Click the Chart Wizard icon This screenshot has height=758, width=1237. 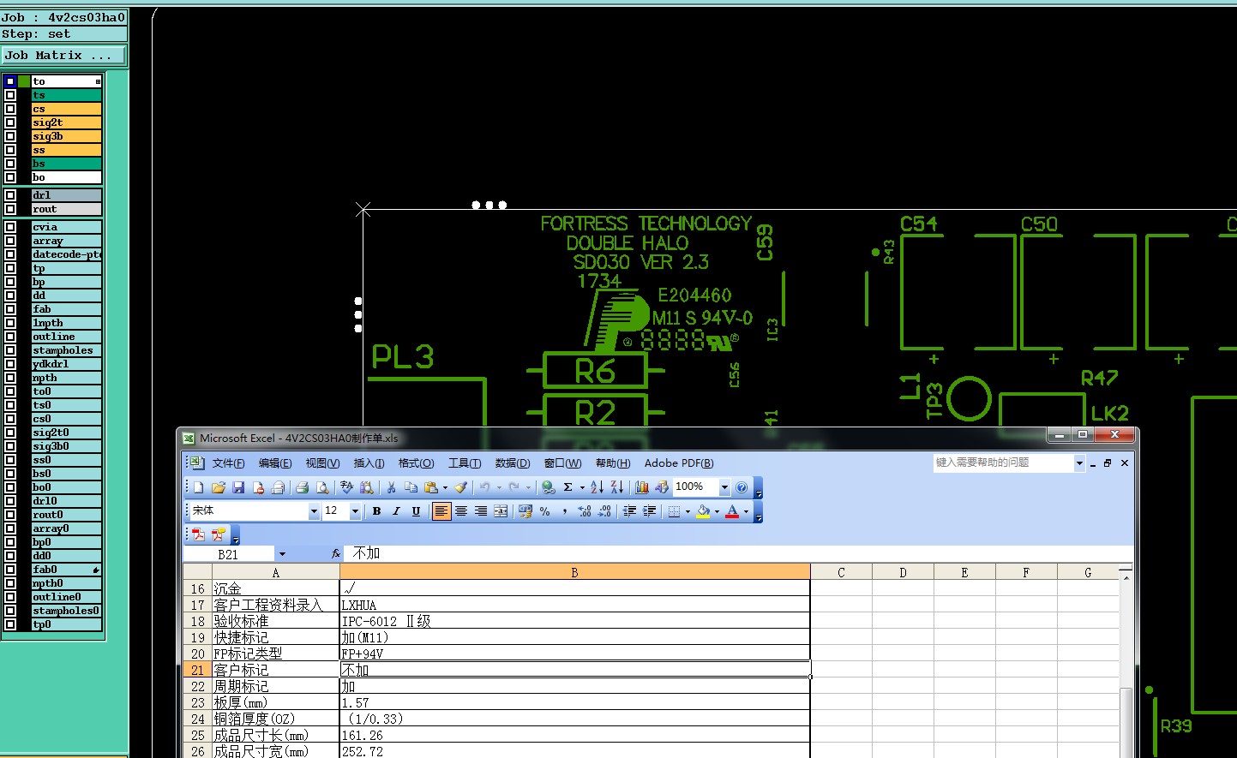tap(641, 487)
